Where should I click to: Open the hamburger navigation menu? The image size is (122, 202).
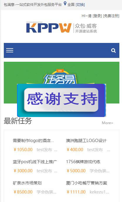click(10, 50)
